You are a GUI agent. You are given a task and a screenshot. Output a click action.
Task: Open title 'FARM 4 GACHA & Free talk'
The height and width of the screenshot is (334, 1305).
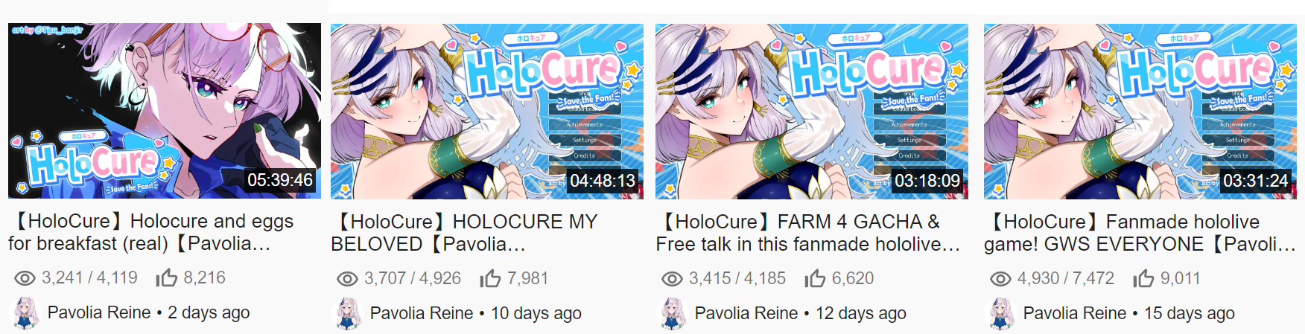coord(808,233)
